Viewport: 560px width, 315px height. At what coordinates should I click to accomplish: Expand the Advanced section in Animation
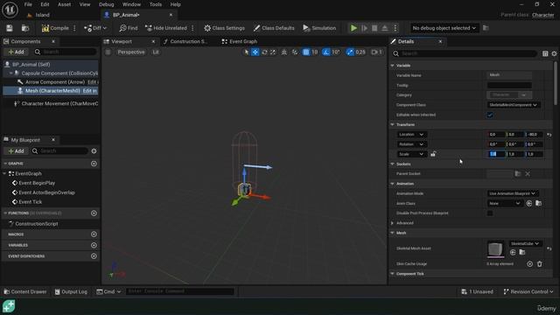tap(393, 223)
